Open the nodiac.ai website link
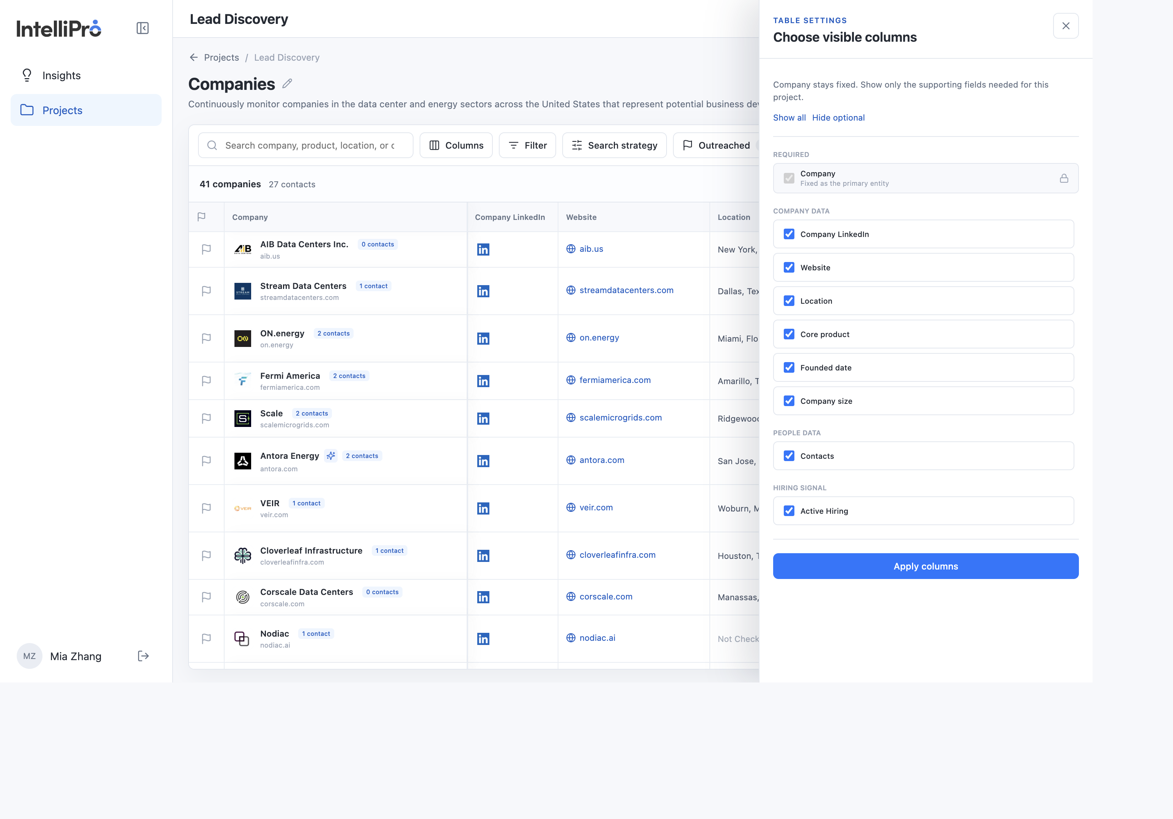This screenshot has height=819, width=1173. [597, 638]
